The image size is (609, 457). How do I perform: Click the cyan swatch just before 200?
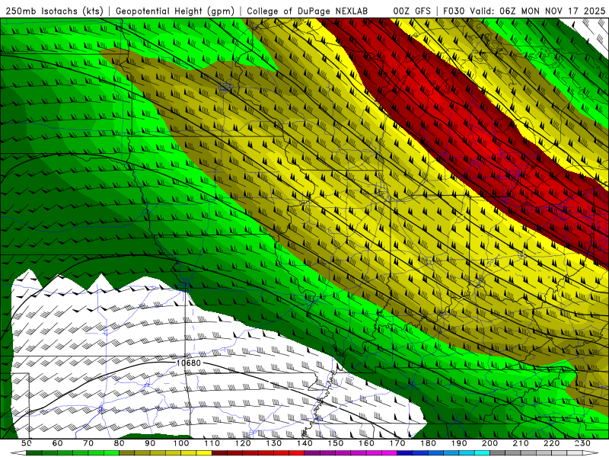[x=482, y=453]
